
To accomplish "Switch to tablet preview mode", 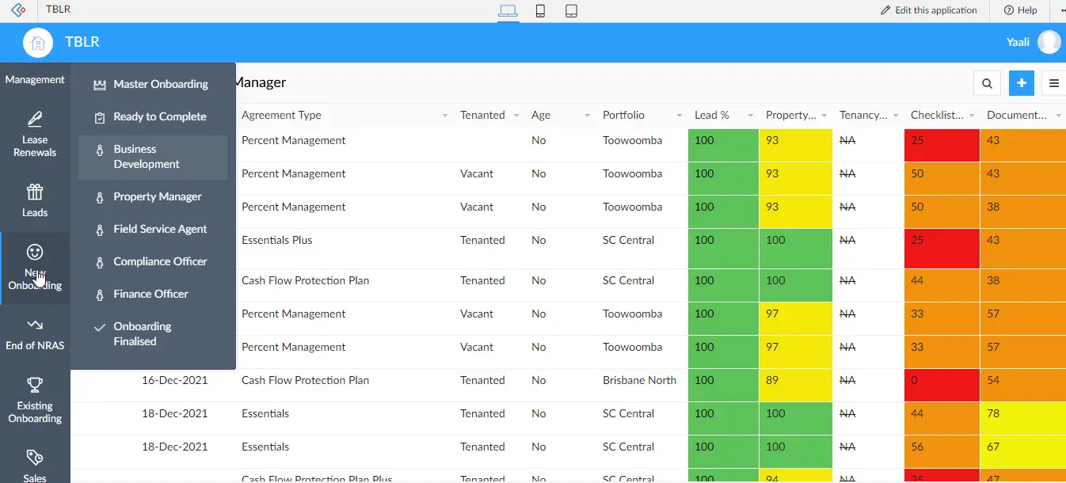I will (x=571, y=11).
